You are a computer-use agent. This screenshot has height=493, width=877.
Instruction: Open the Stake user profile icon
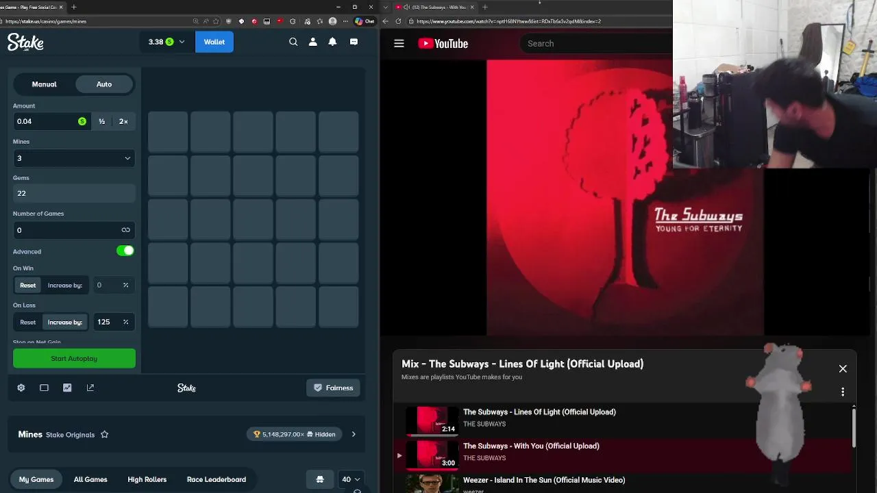(x=313, y=42)
